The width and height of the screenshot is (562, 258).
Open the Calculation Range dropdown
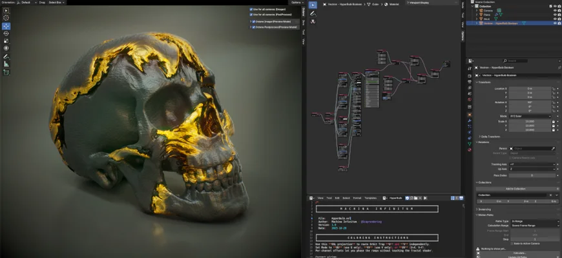click(x=535, y=226)
